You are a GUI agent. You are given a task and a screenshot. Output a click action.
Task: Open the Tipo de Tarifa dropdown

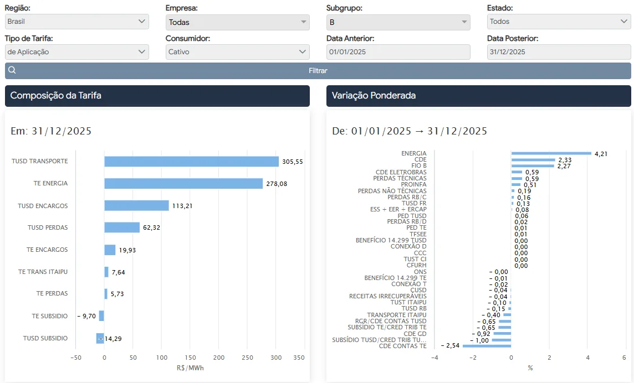click(76, 52)
